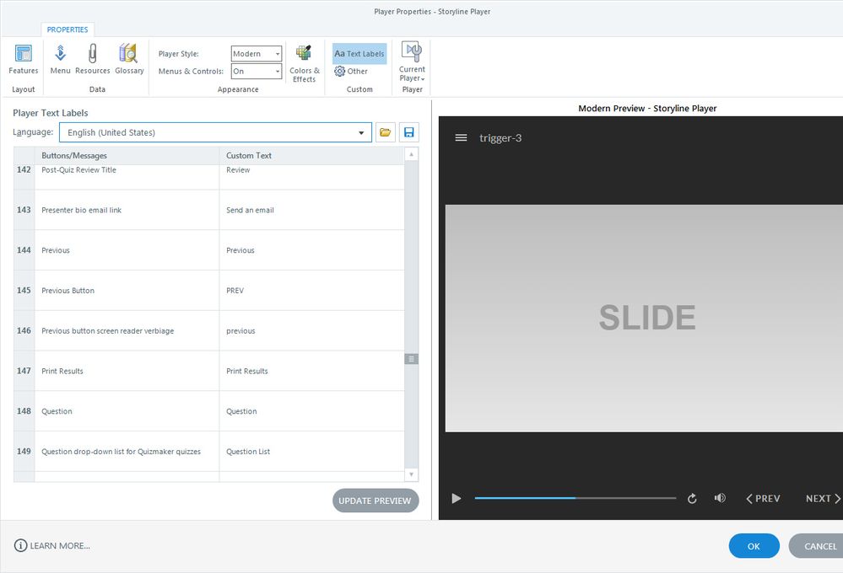Open Colors & Effects settings
Viewport: 843px width, 573px height.
point(304,63)
